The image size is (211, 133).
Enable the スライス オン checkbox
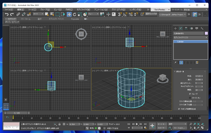coord(190,98)
